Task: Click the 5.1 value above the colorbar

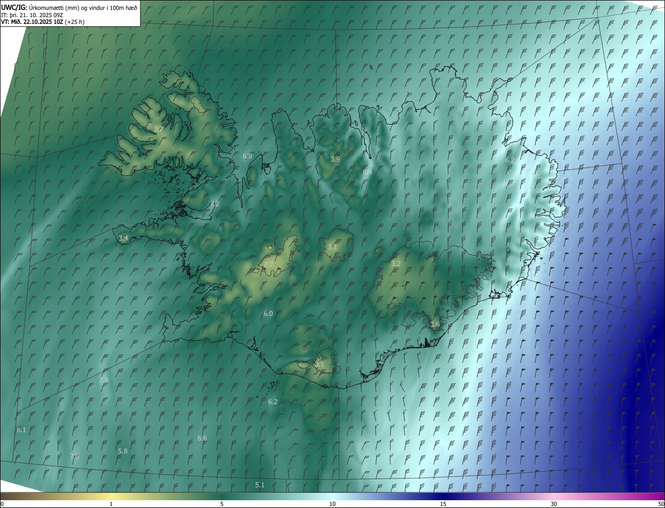Action: coord(260,485)
